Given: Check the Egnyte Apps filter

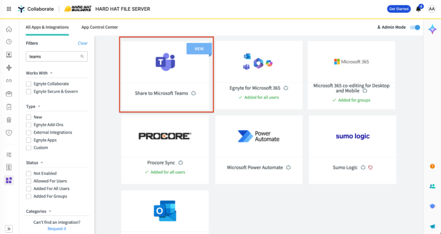Looking at the screenshot, I should 28,140.
